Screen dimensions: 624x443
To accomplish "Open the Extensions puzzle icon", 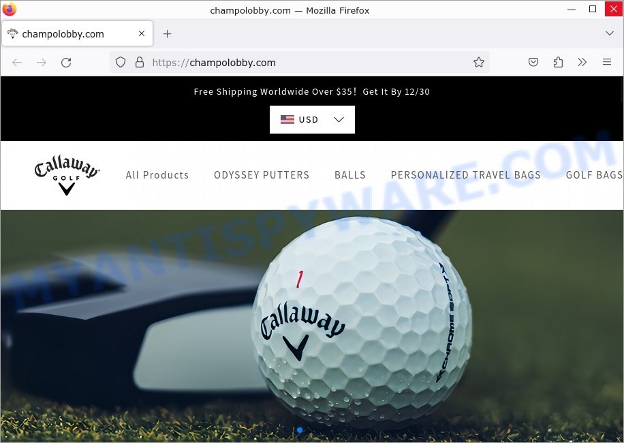I will click(558, 62).
